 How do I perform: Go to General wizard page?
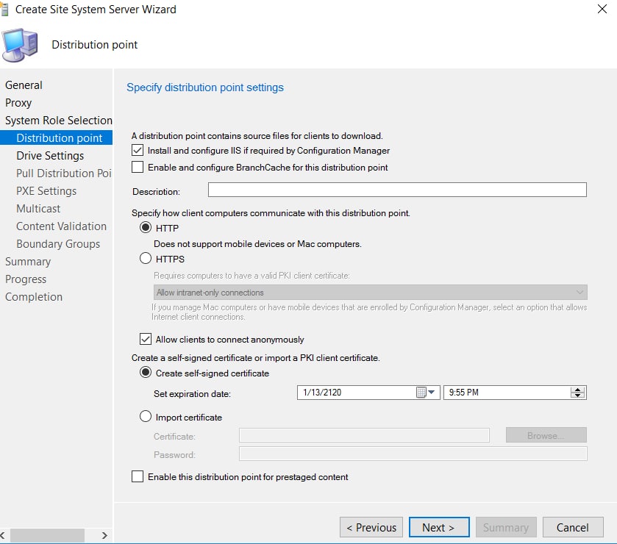click(24, 85)
